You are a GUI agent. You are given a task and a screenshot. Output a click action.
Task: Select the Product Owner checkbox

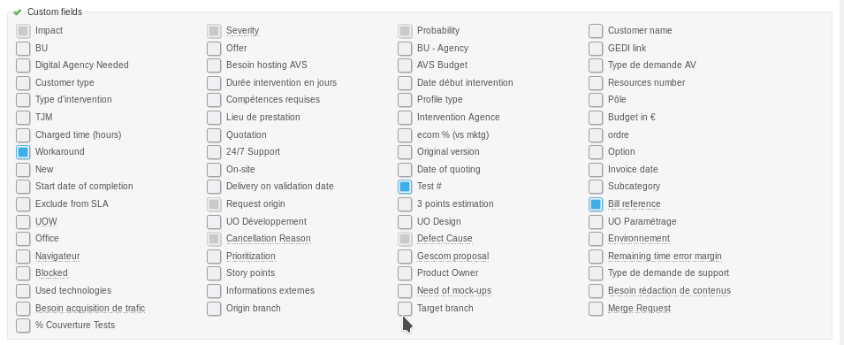click(405, 273)
